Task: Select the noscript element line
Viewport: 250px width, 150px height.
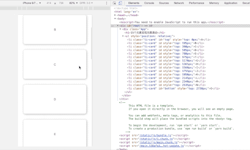Action: click(x=172, y=22)
